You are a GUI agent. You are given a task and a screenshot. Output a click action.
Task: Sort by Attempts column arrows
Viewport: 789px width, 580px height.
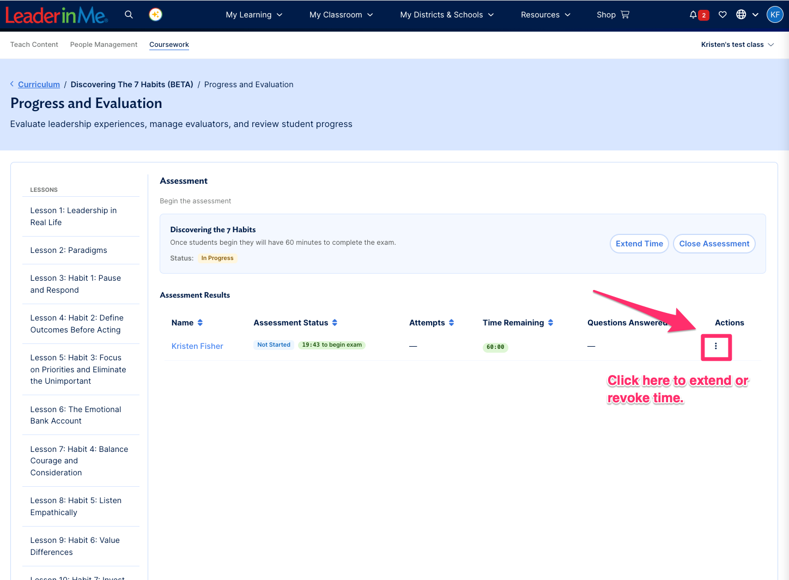[451, 323]
